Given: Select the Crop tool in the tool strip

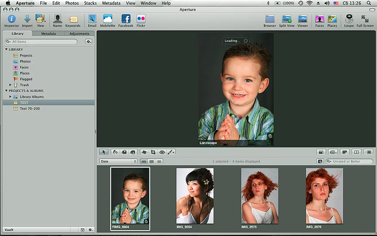Looking at the screenshot, I should pos(153,152).
